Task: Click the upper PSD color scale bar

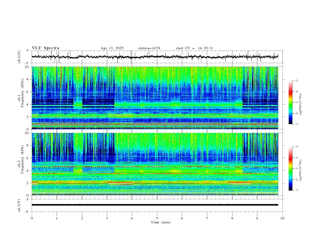Action: [x=290, y=102]
